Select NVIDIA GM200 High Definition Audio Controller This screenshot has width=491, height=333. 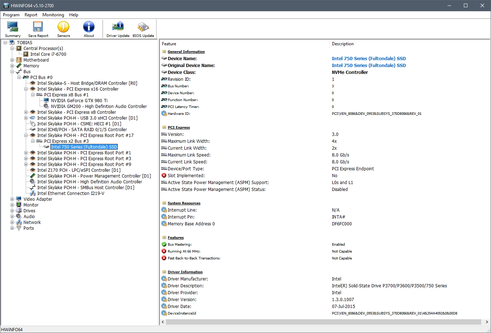99,107
